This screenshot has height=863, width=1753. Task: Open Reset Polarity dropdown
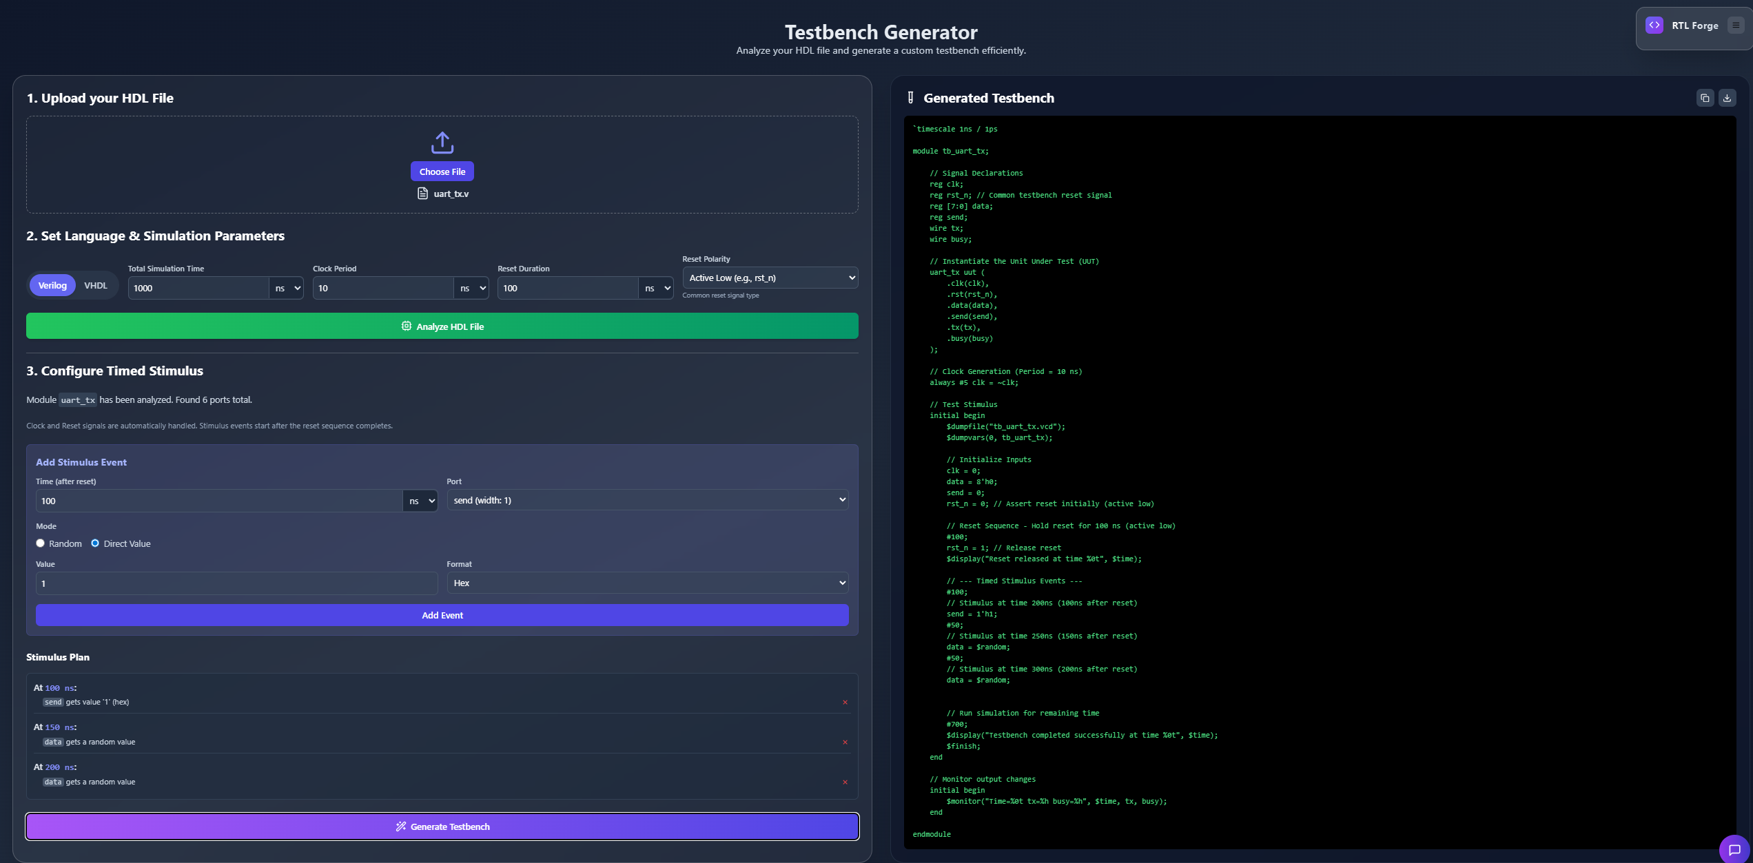(770, 278)
